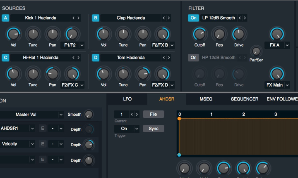The height and width of the screenshot is (178, 298).
Task: Switch to the AHDSR tab
Action: (x=167, y=99)
